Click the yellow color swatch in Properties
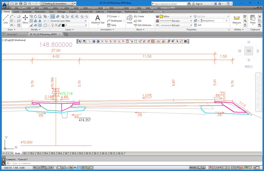This screenshot has height=171, width=264. [161, 17]
